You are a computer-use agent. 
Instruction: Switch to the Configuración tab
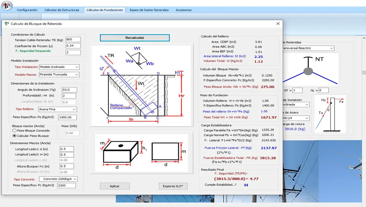tap(27, 10)
